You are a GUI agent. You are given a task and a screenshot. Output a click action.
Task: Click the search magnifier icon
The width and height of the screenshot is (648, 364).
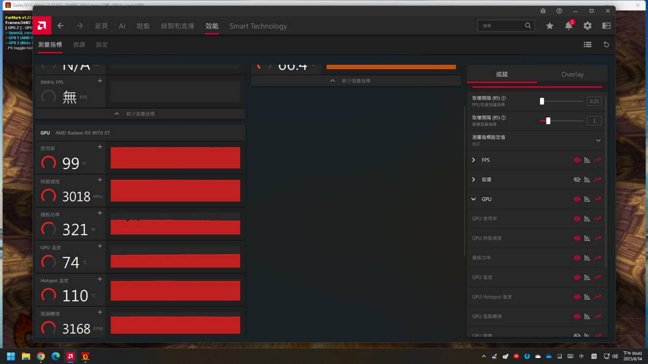click(x=528, y=26)
